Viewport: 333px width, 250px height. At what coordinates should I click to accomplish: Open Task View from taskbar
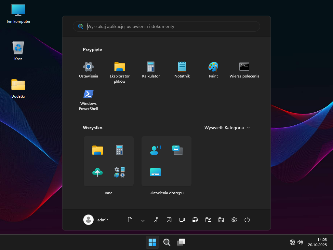181,242
